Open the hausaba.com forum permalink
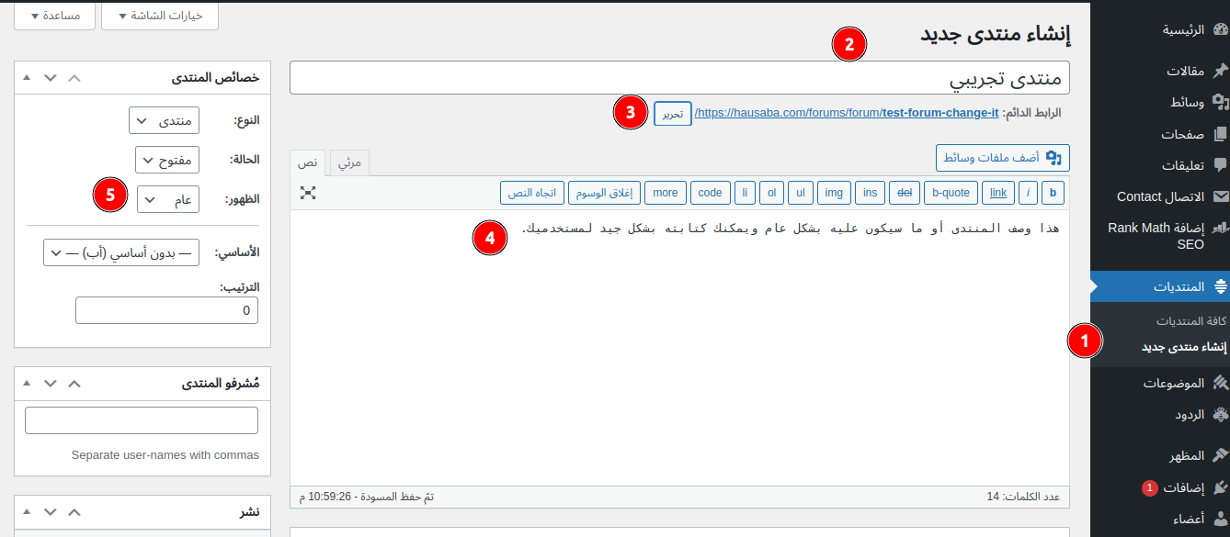The width and height of the screenshot is (1230, 537). click(x=847, y=113)
